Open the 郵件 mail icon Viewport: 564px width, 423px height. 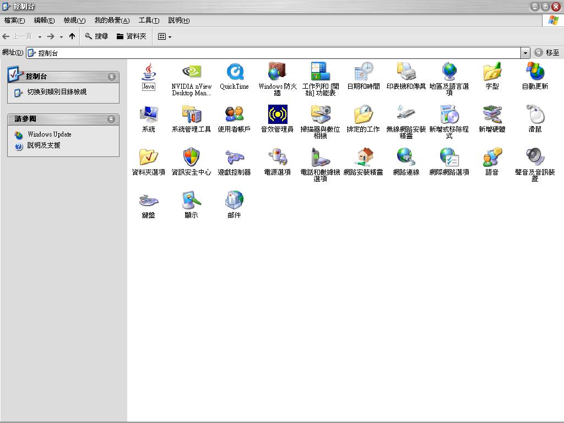click(234, 201)
